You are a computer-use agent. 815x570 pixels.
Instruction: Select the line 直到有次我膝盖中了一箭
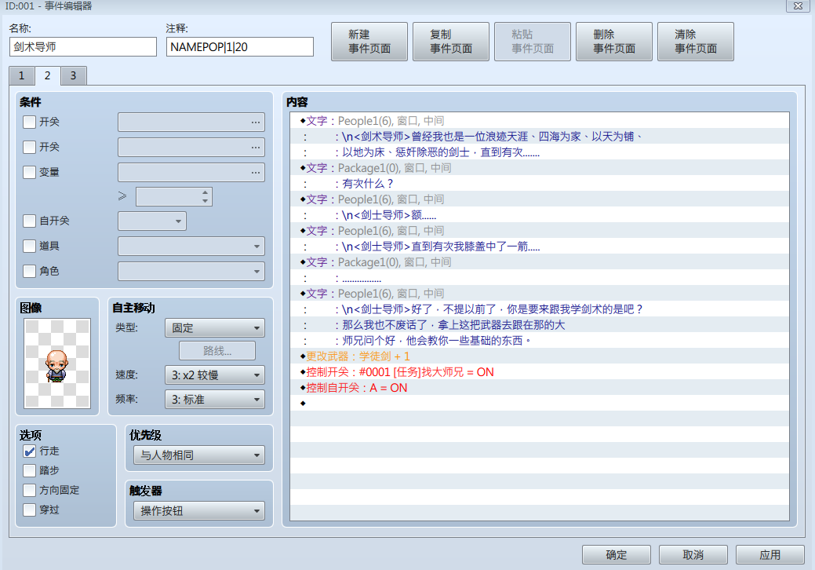540,247
